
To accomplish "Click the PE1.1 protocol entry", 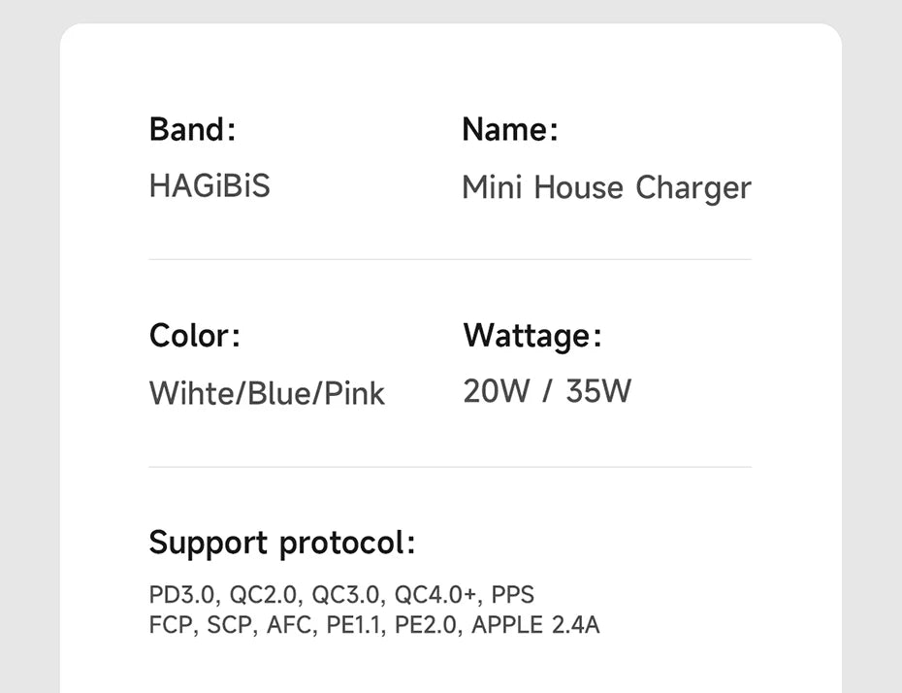I will pos(355,624).
